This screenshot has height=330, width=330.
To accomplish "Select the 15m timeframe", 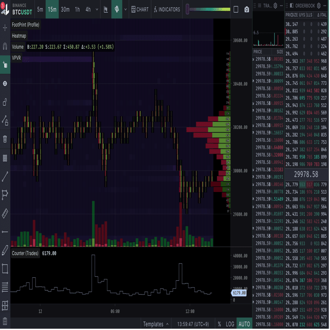I will coord(52,9).
